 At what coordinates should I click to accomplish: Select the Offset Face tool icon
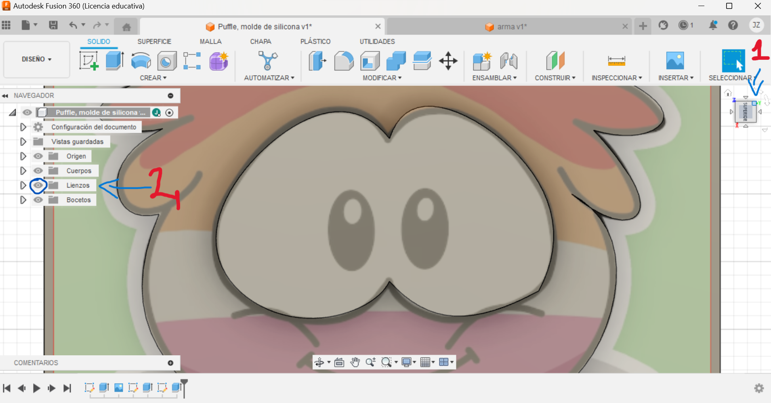[x=422, y=61]
